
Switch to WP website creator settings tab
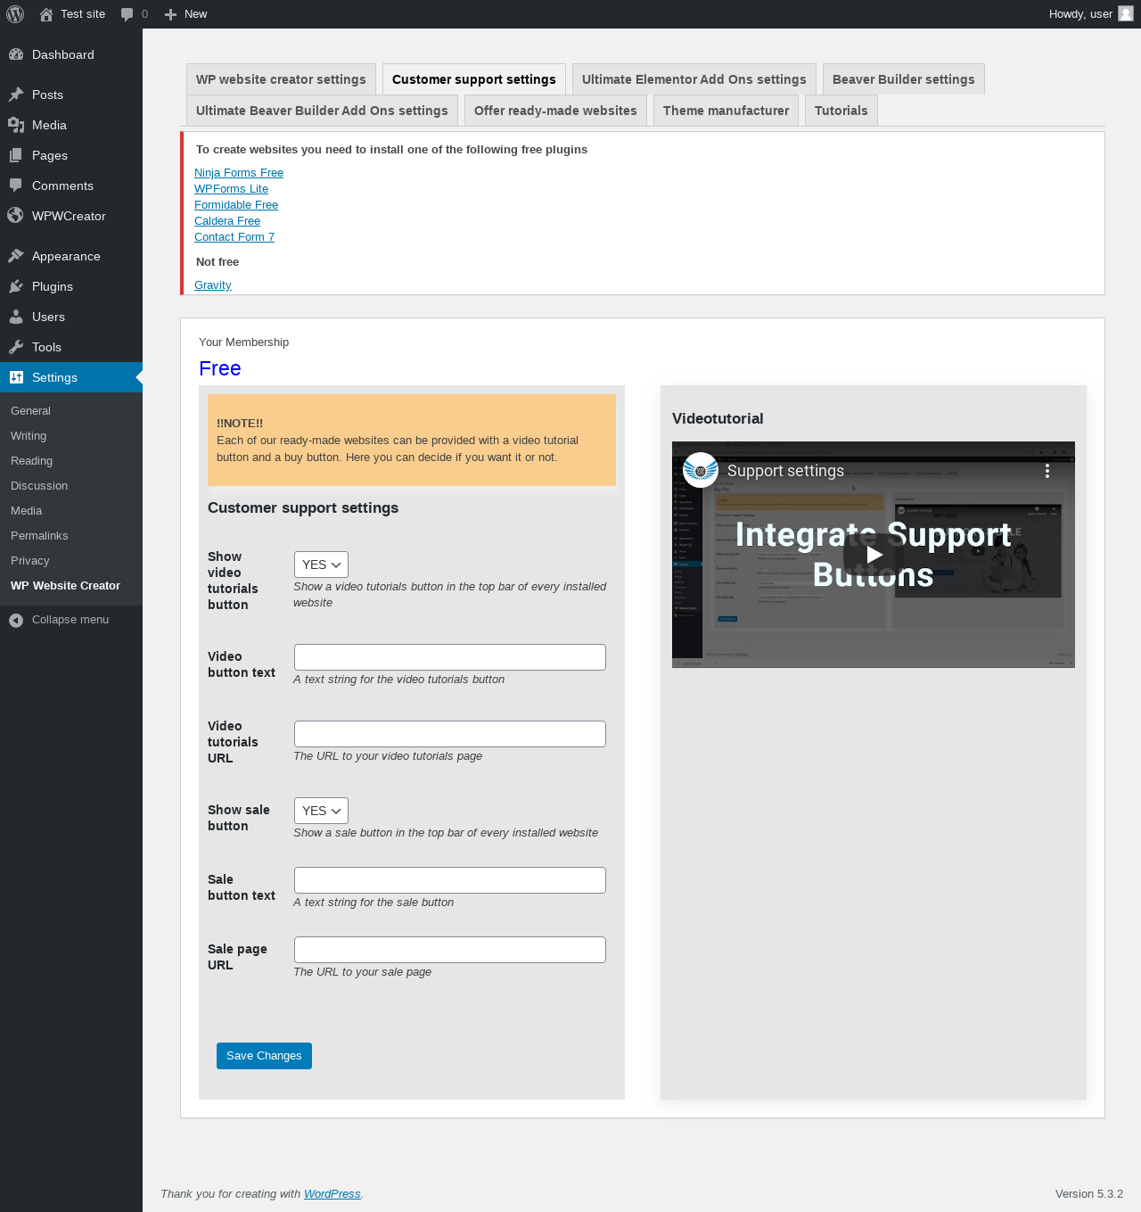click(x=281, y=79)
